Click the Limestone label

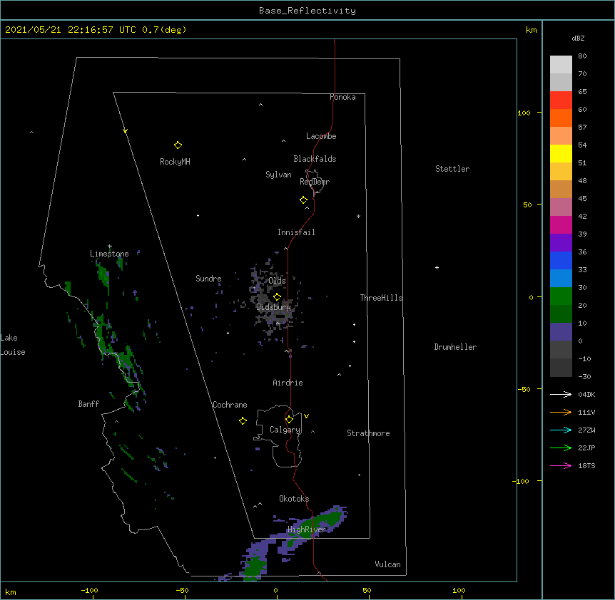pos(109,254)
